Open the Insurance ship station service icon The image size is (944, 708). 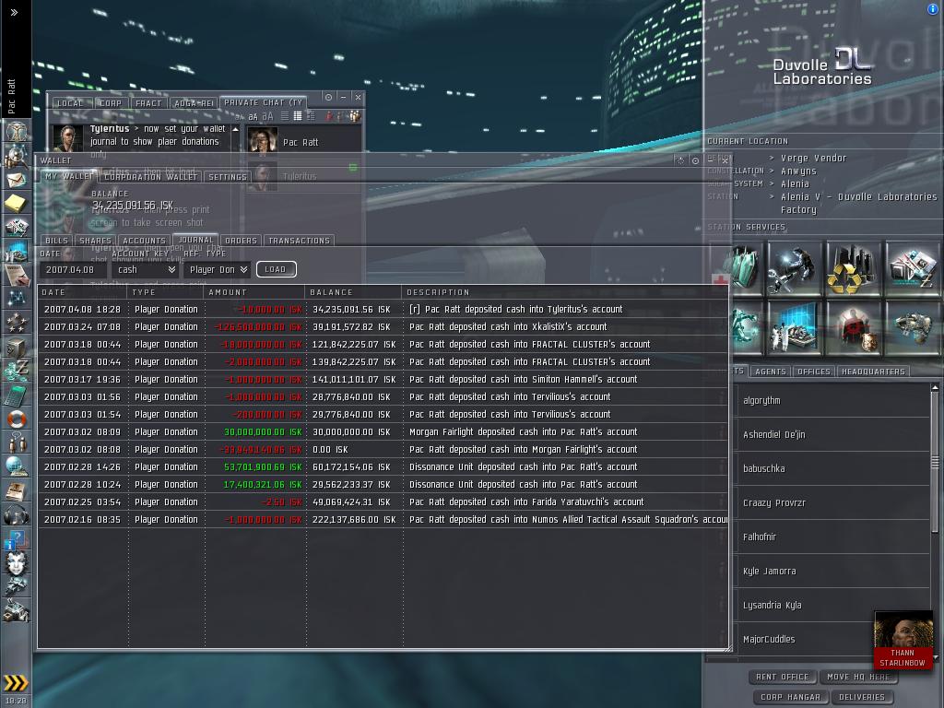[x=912, y=328]
